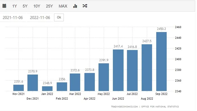Confirm date range with Ok button
This screenshot has width=197, height=111.
click(x=59, y=17)
